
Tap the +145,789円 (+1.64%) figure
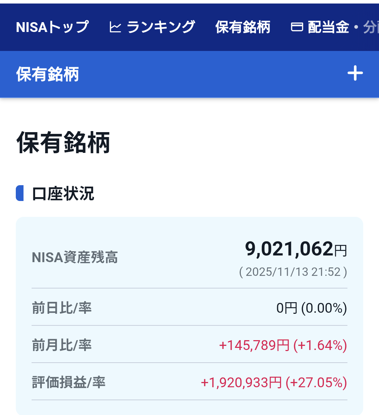pyautogui.click(x=283, y=345)
